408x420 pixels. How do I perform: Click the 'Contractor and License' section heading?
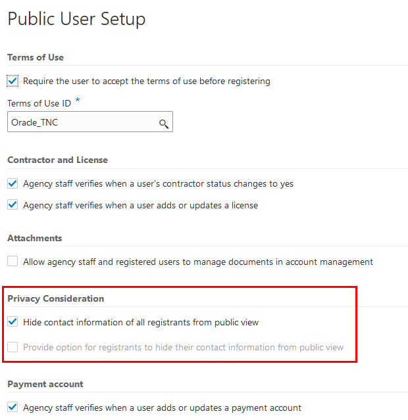(x=57, y=160)
